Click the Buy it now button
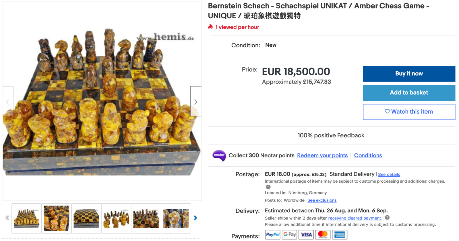 tap(409, 74)
